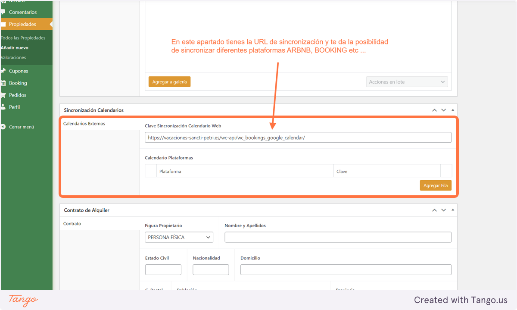Open the Valoraciones submenu link

click(x=13, y=57)
